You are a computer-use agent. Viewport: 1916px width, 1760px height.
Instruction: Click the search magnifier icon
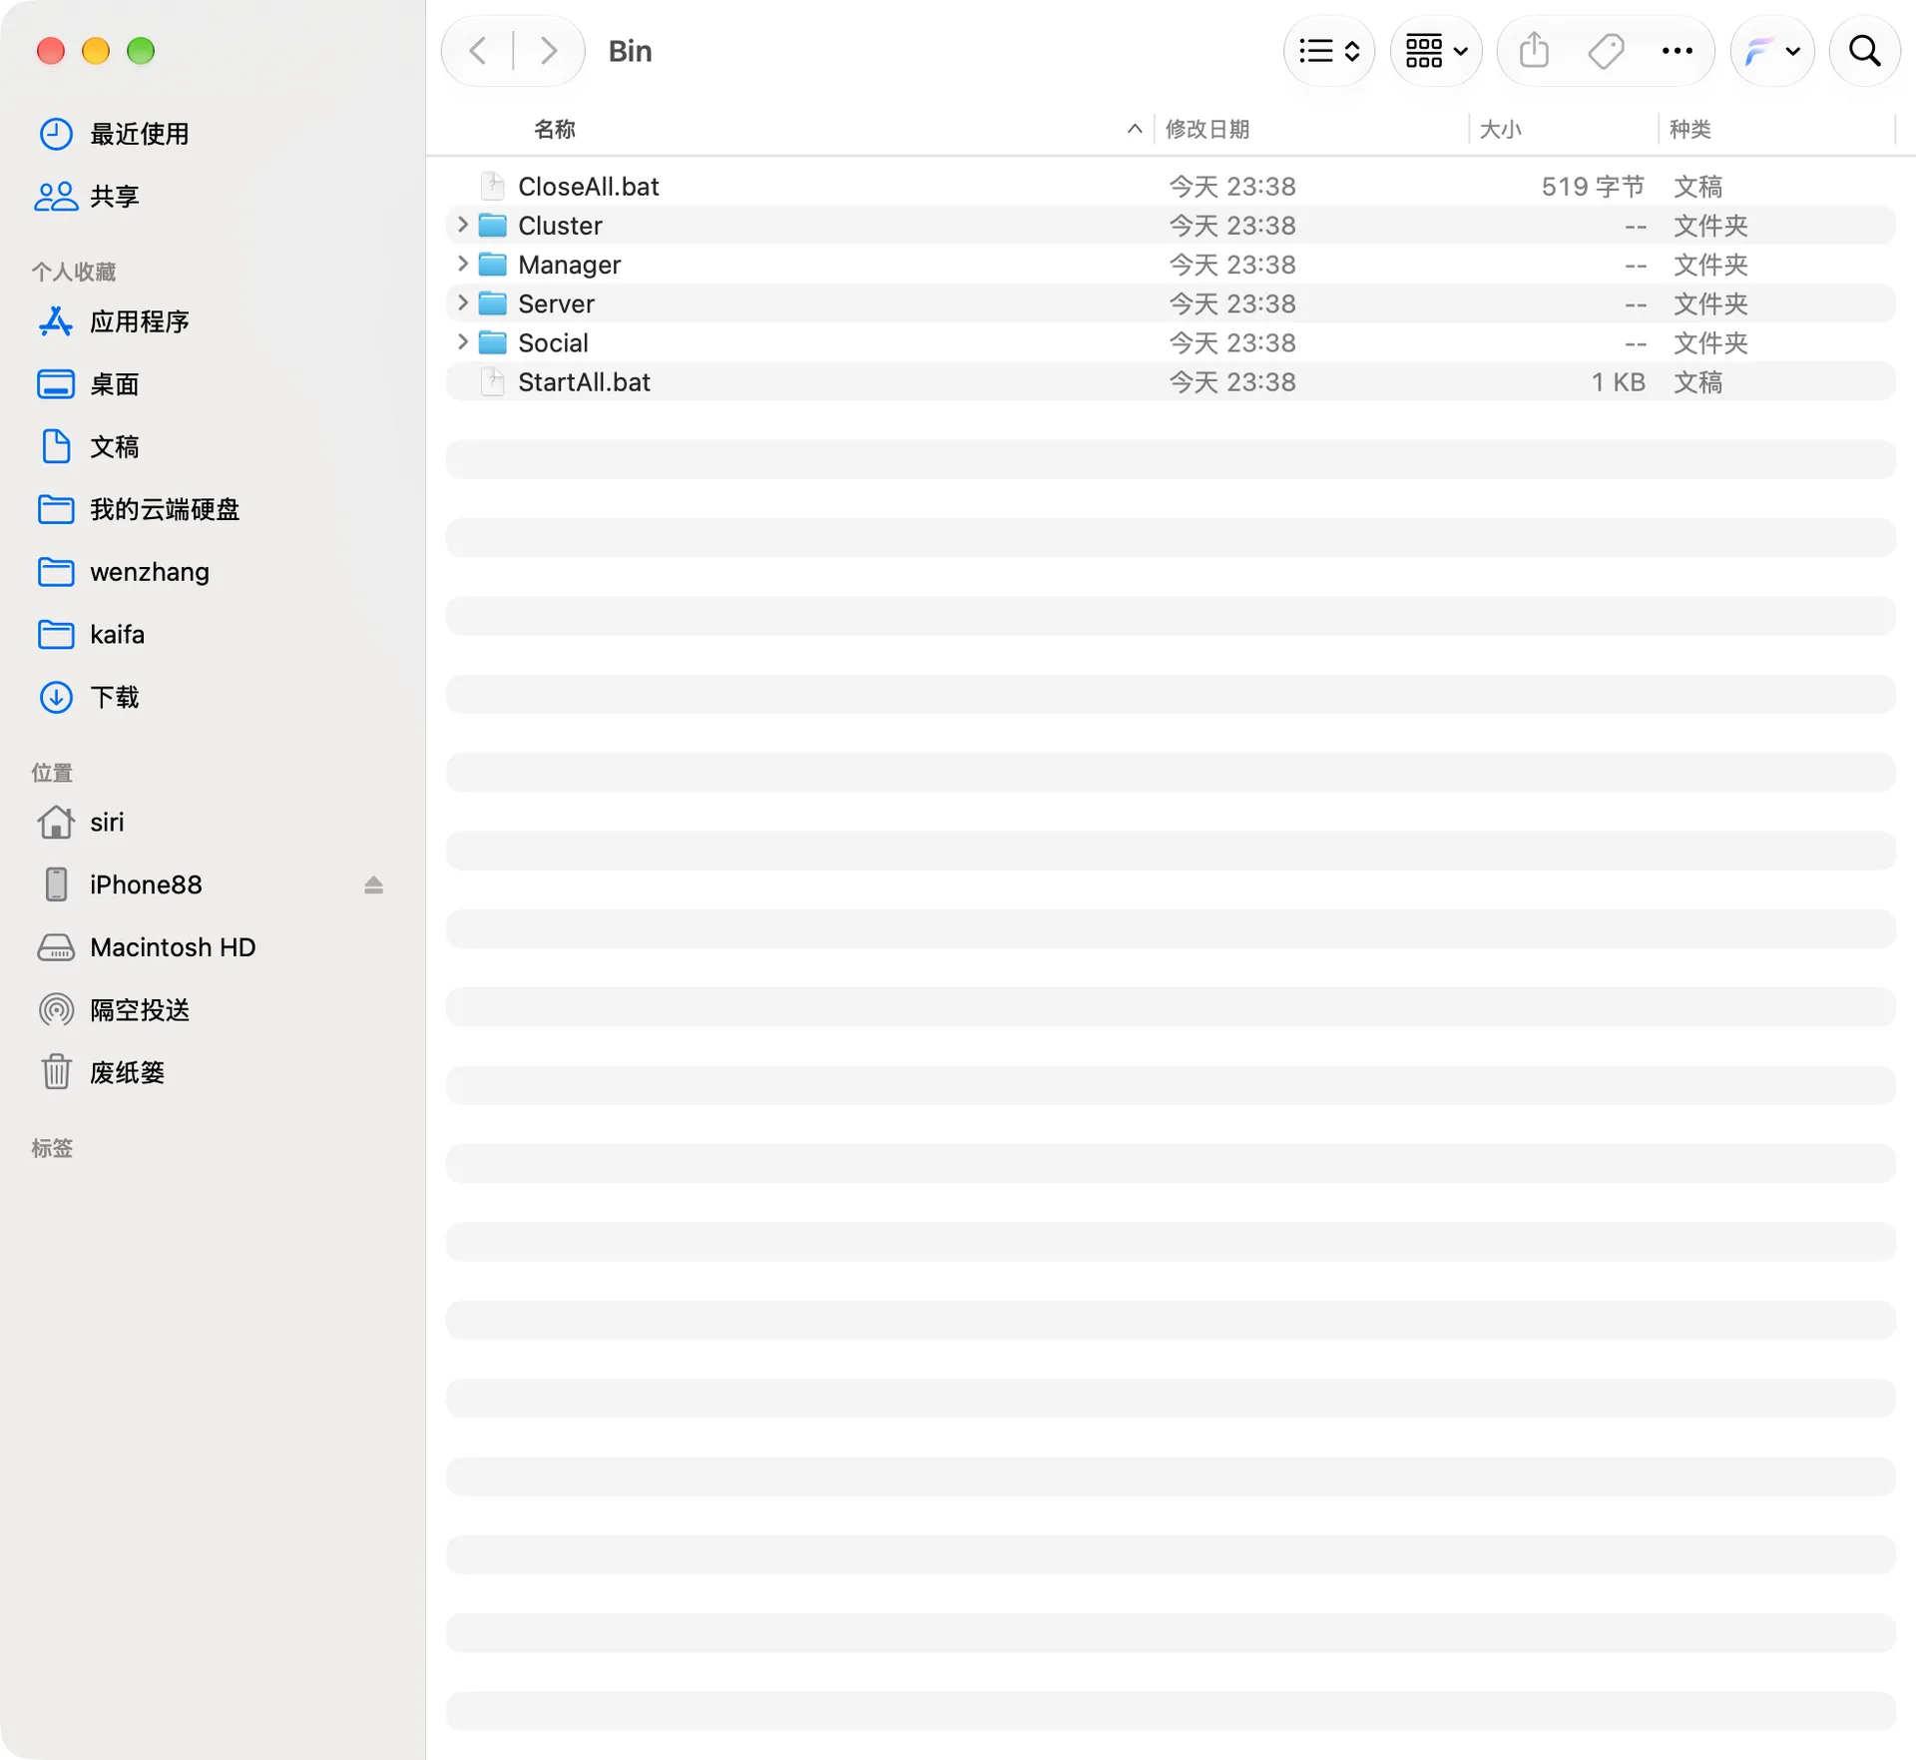coord(1864,51)
